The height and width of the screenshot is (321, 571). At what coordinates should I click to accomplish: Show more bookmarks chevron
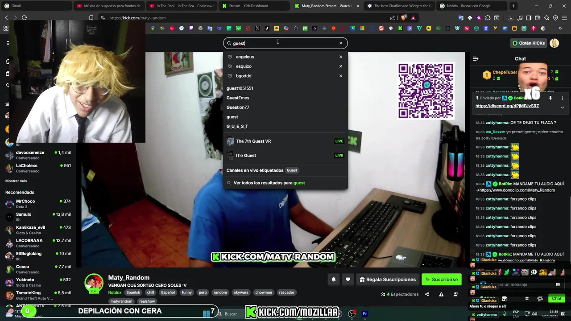coord(560,28)
